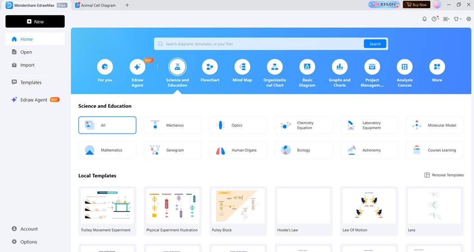474x252 pixels.
Task: Launch Edraw Agent from sidebar
Action: pos(35,100)
